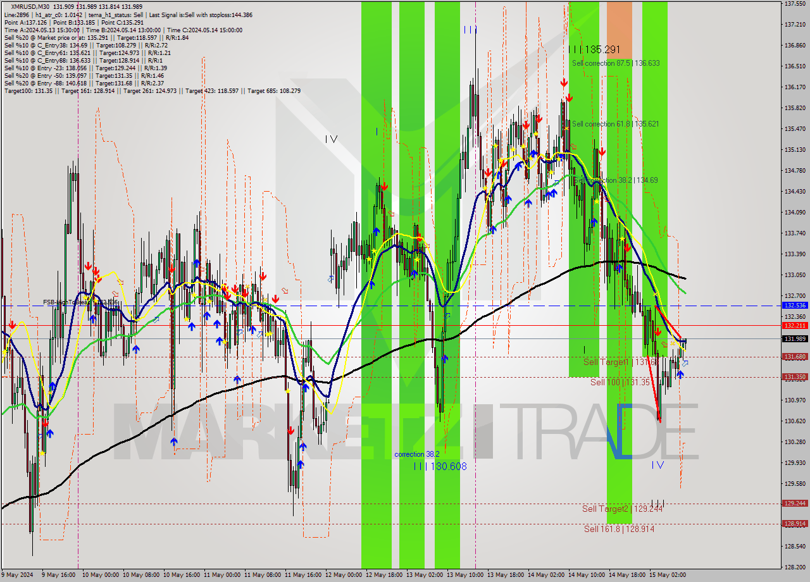Click the red 132.211 price tag

click(795, 325)
